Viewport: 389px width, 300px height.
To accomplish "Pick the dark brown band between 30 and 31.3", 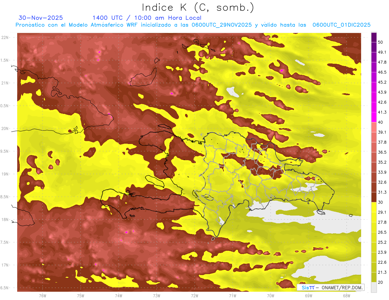I will pyautogui.click(x=374, y=197).
